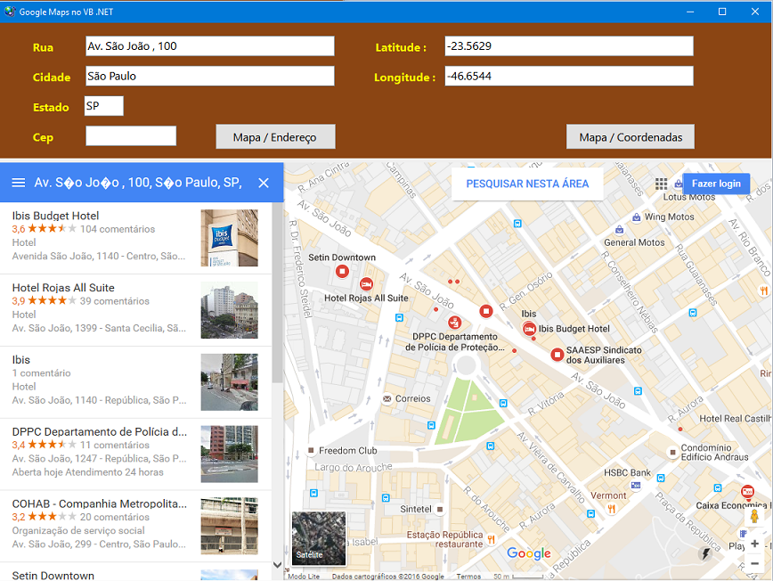Select the SAAESP Sindicato map pin
The image size is (773, 581).
[557, 354]
